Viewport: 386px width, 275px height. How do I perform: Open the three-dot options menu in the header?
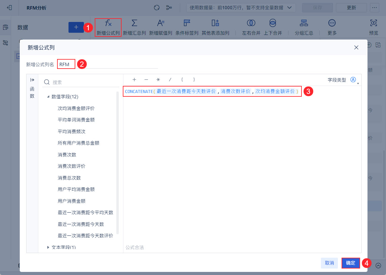tap(374, 8)
